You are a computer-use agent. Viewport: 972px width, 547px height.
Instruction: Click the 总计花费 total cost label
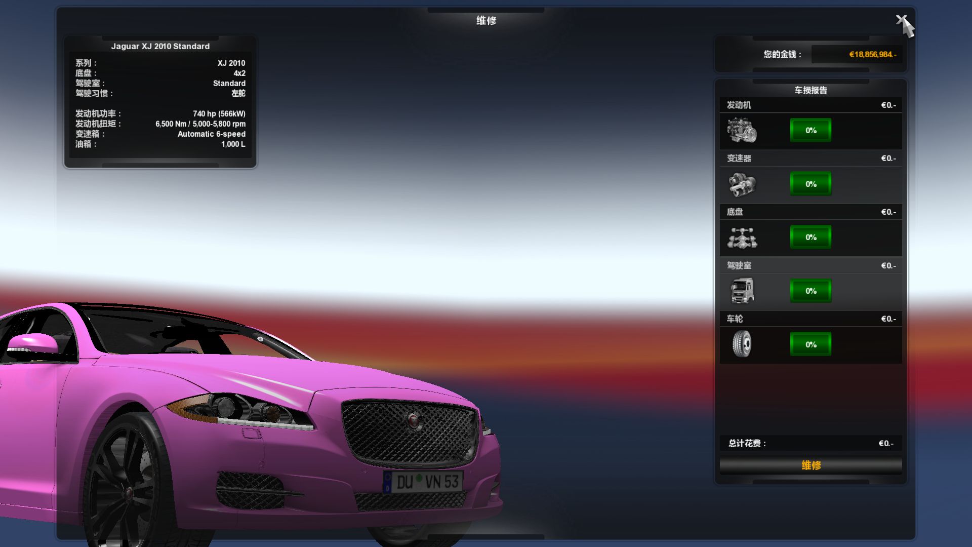(747, 444)
